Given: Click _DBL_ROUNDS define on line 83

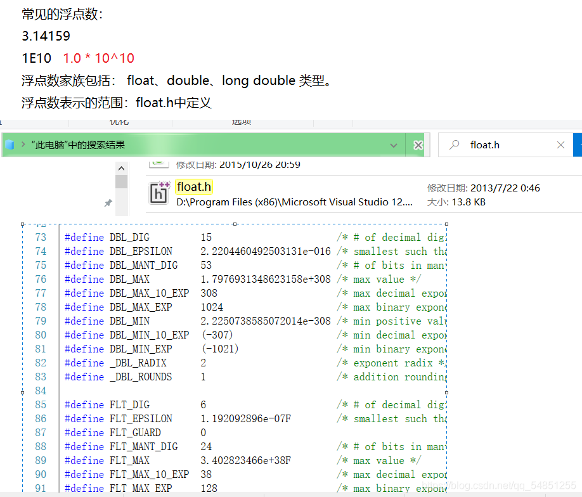Looking at the screenshot, I should coord(118,377).
